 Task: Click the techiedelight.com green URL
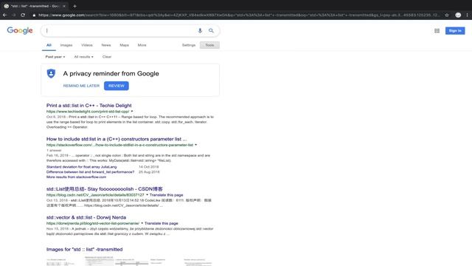[x=88, y=112]
